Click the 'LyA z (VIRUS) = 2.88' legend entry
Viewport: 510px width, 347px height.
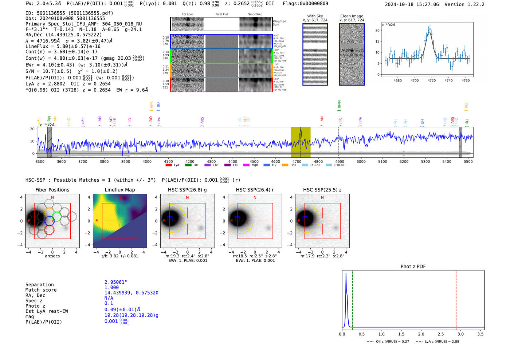click(x=437, y=342)
